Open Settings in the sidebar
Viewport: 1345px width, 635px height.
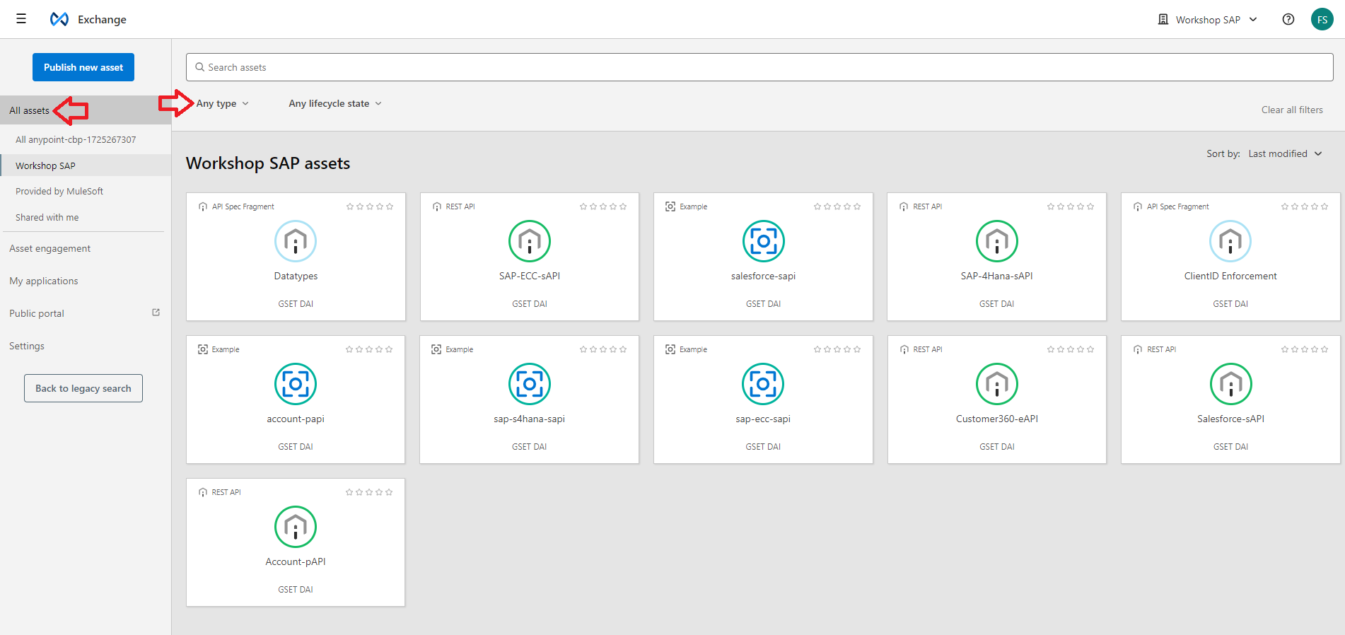tap(27, 346)
